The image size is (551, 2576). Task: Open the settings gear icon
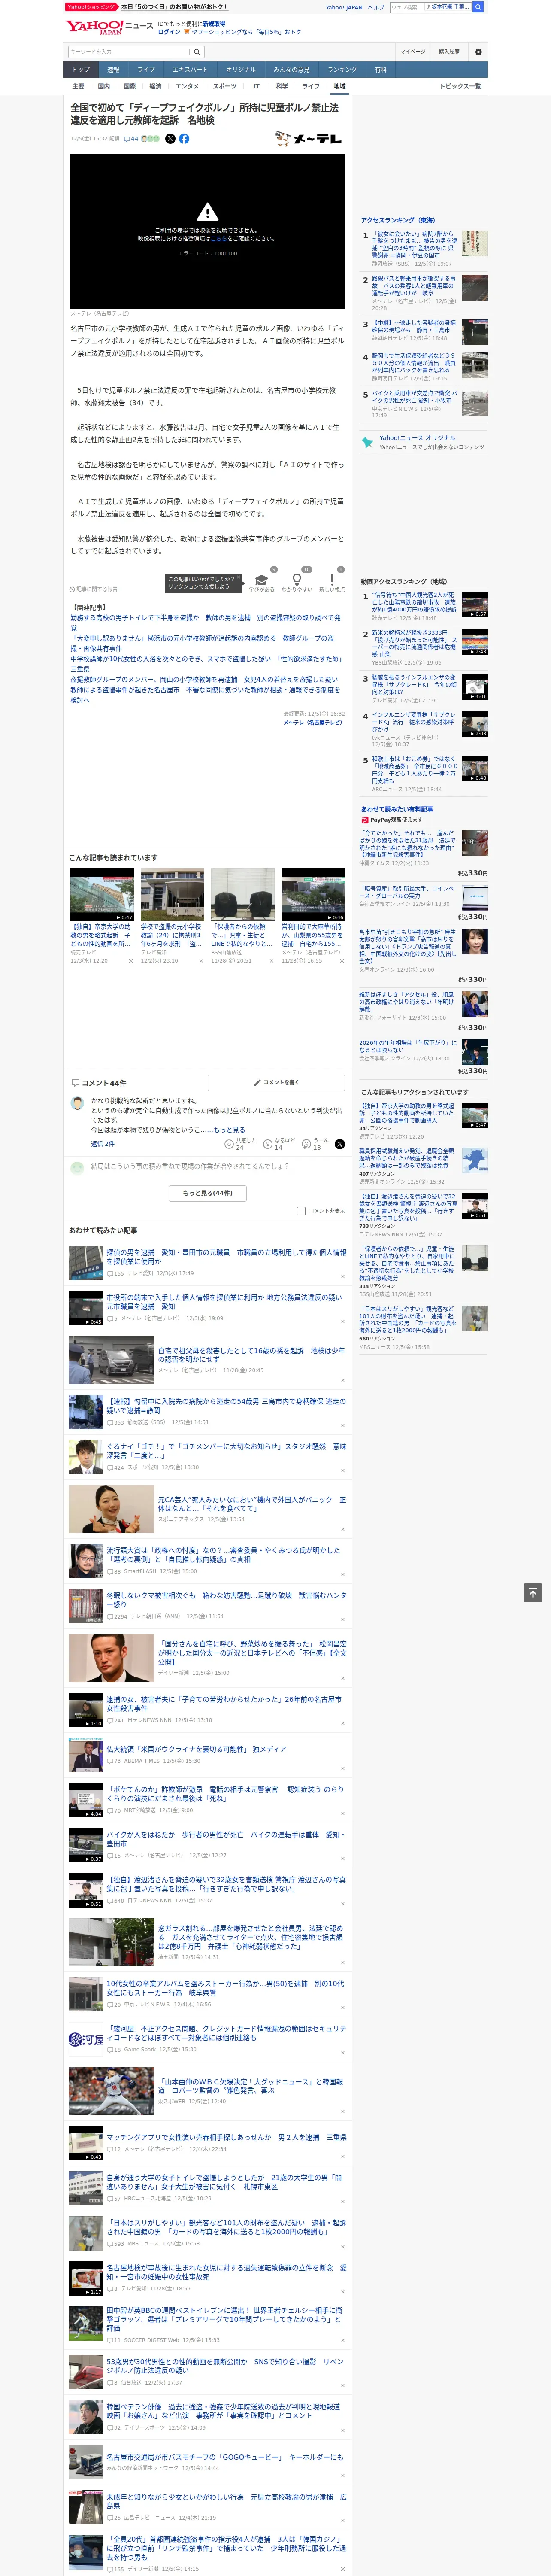tap(478, 52)
